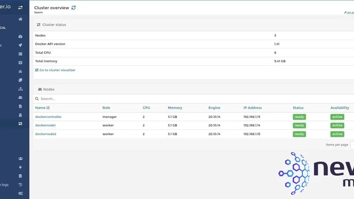Open Volumes drive icon in sidebar
This screenshot has height=199, width=354.
point(20,98)
